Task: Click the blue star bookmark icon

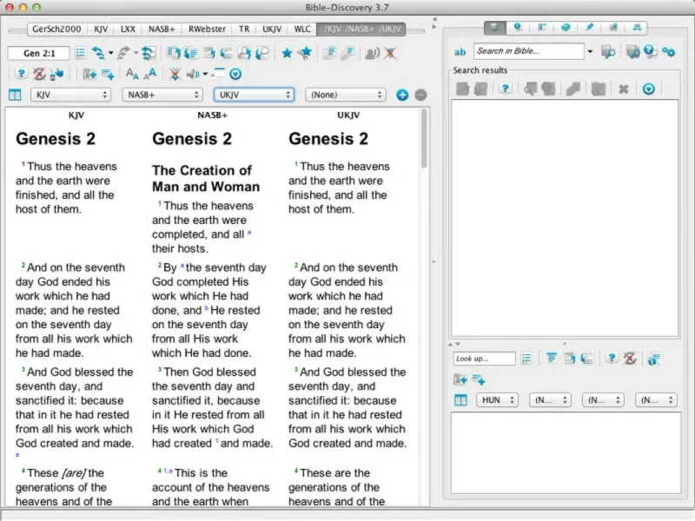Action: coord(287,53)
